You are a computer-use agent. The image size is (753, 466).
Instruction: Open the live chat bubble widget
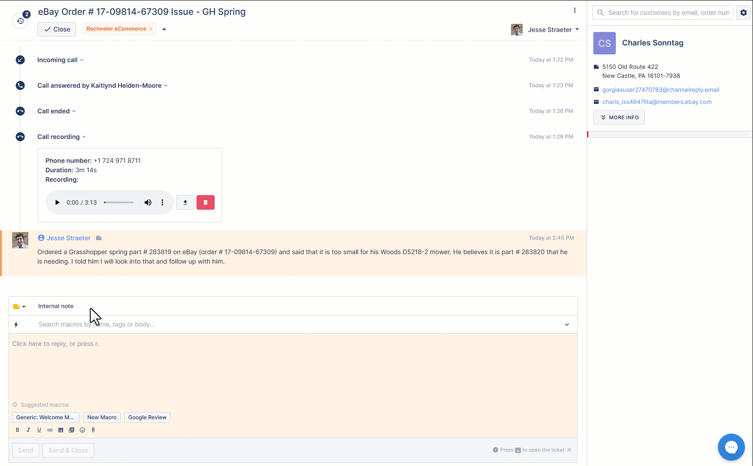(731, 447)
